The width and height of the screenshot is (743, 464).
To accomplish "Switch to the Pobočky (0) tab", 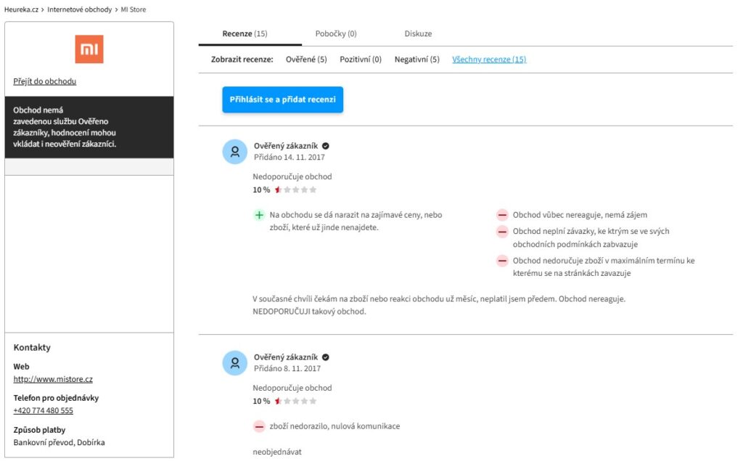I will pos(336,33).
